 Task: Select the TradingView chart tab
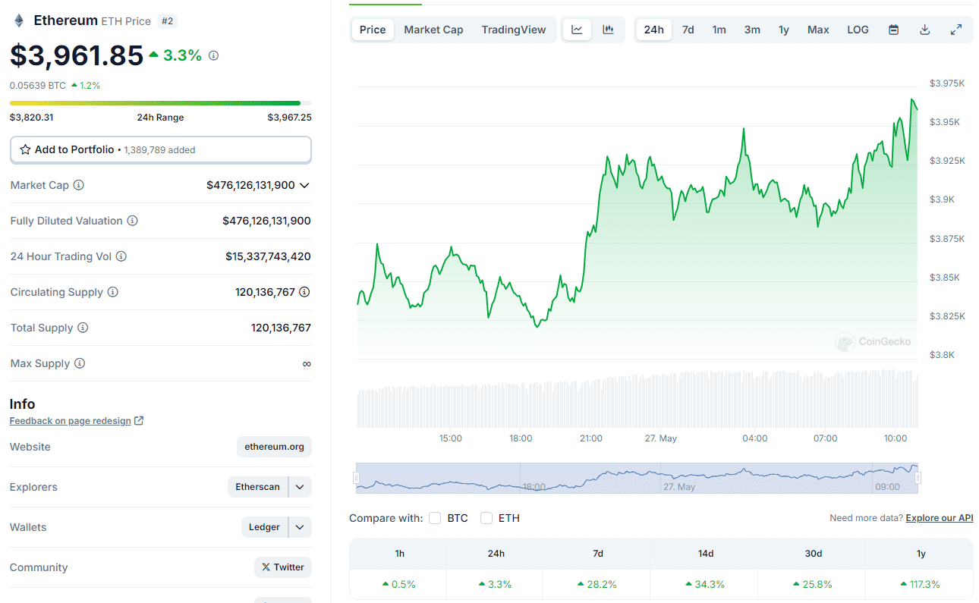(x=514, y=30)
